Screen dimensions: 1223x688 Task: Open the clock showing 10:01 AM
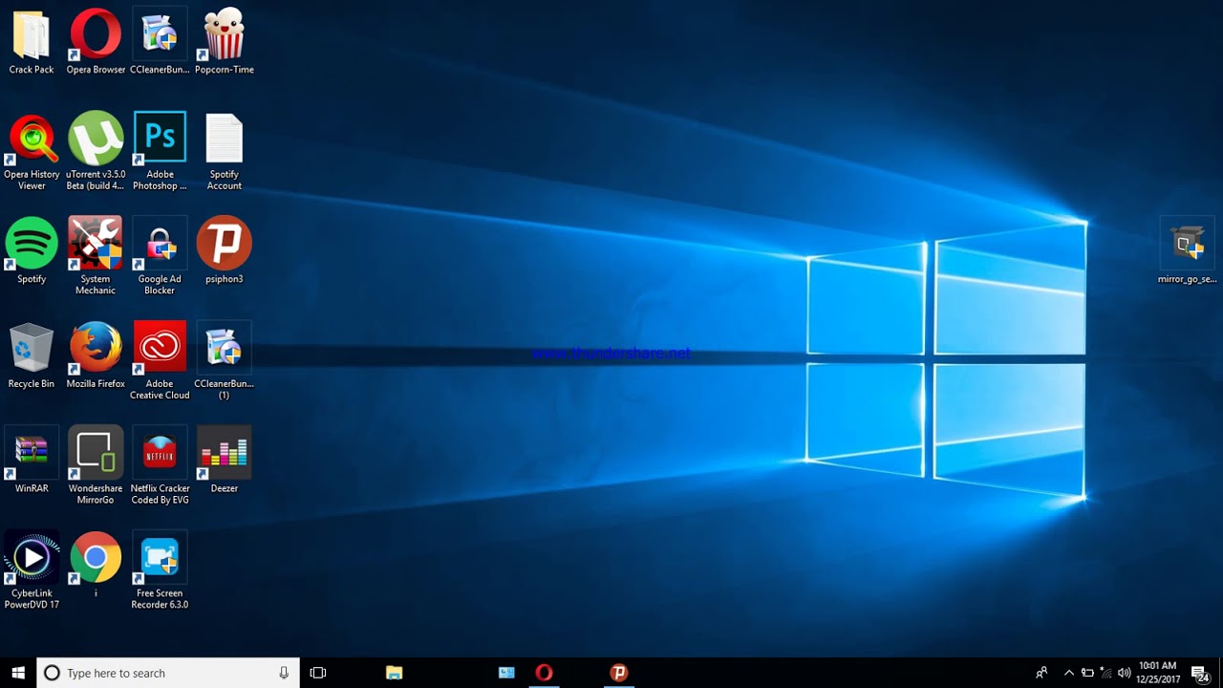[x=1158, y=673]
